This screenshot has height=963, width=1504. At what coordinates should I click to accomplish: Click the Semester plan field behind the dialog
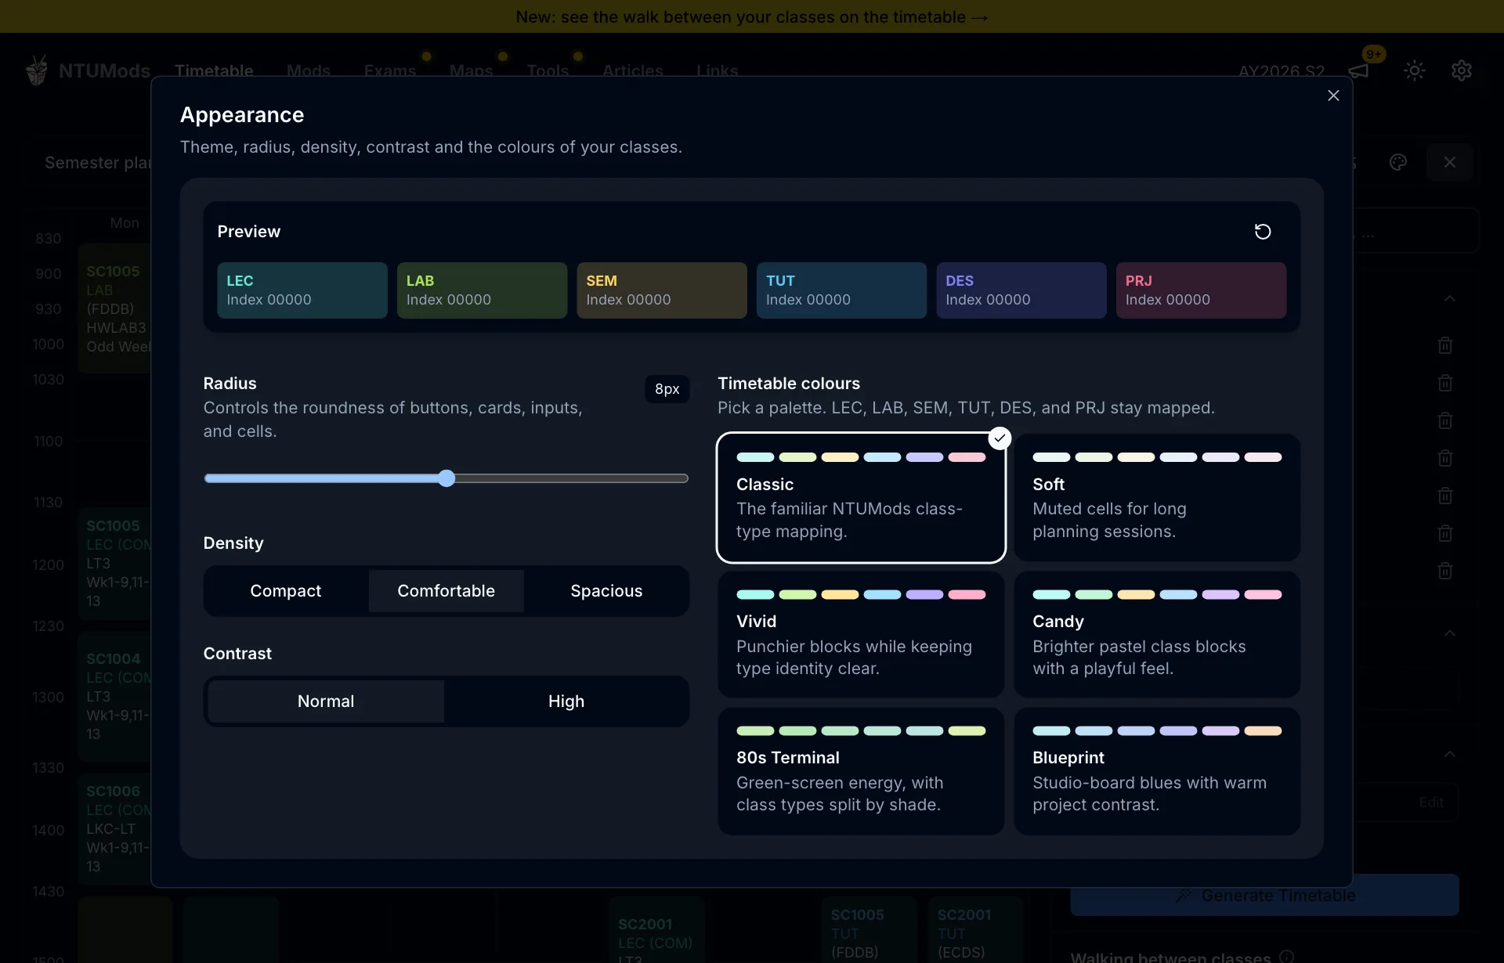click(97, 163)
